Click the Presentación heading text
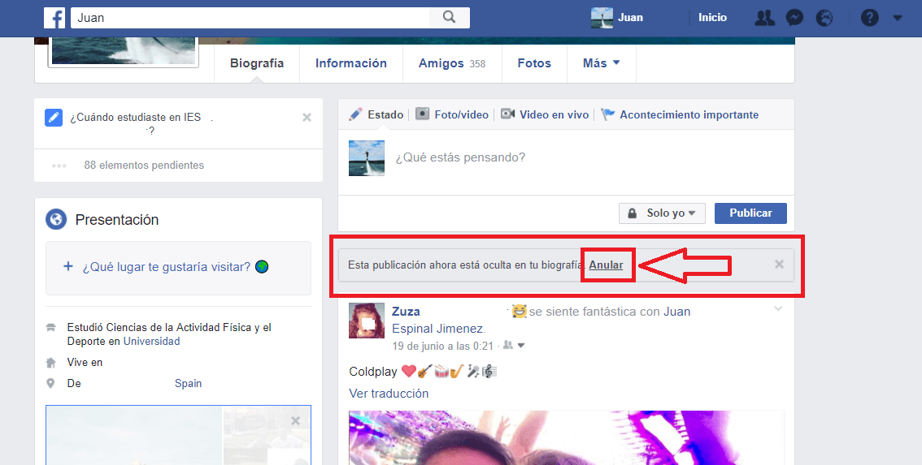Viewport: 922px width, 465px height. pos(117,220)
